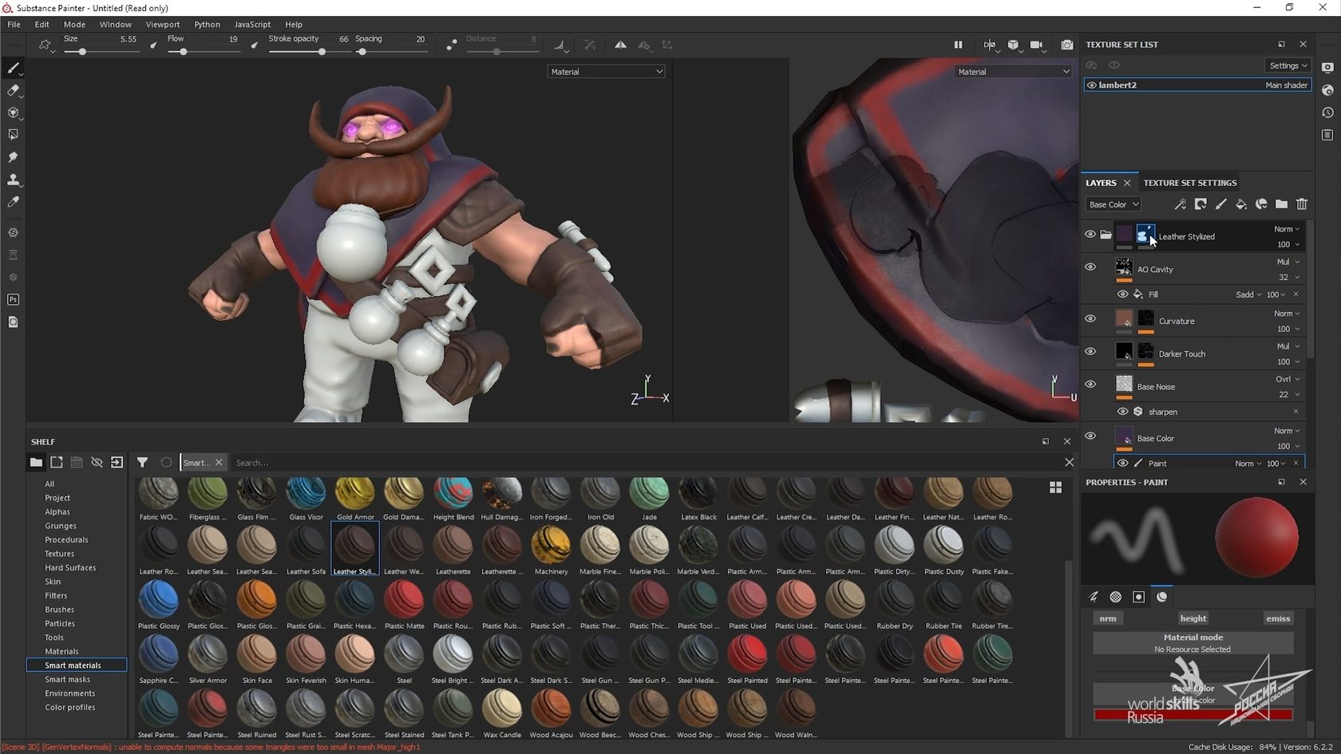Hide the Base Color layer
This screenshot has height=754, width=1341.
pos(1090,436)
